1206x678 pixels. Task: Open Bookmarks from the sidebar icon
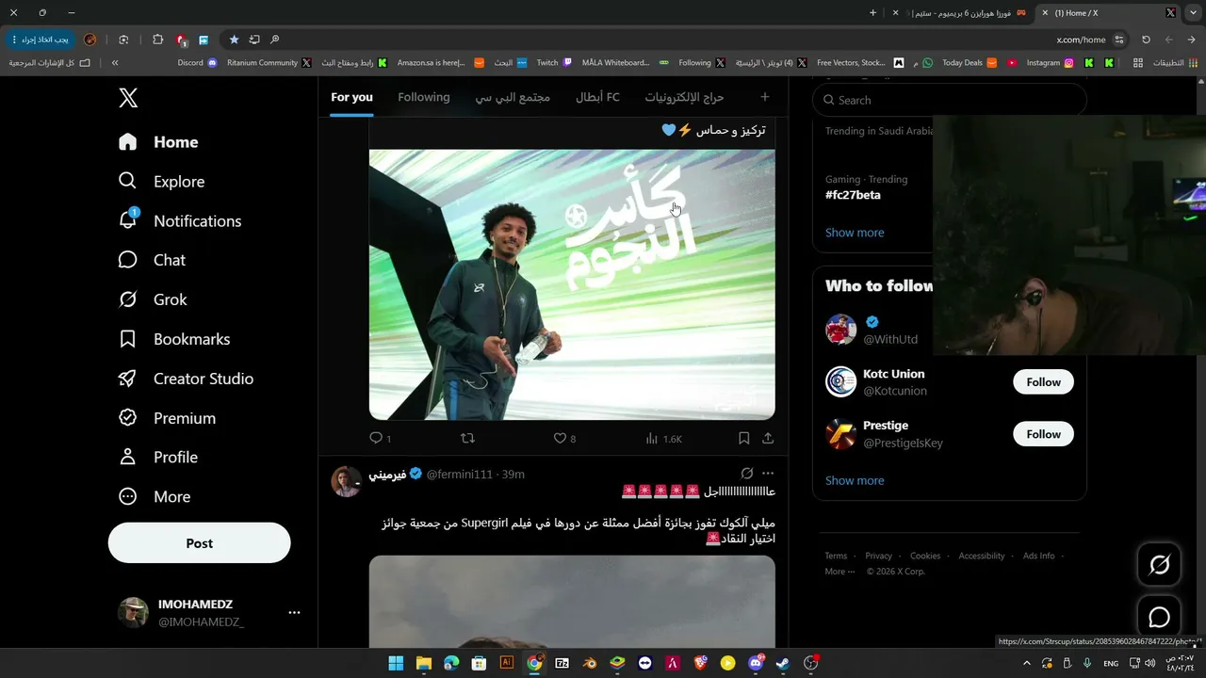pos(128,339)
